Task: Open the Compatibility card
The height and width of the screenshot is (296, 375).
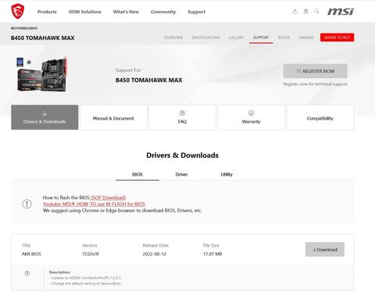Action: coord(320,117)
